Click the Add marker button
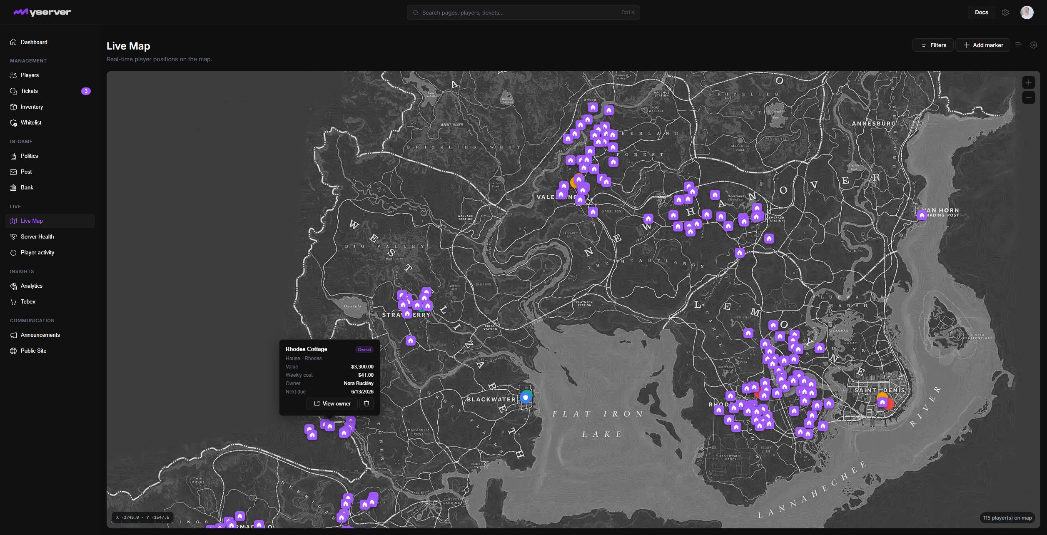 [x=982, y=45]
